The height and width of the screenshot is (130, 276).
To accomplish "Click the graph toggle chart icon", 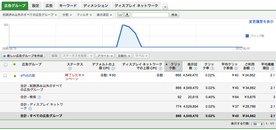I will [x=120, y=15].
